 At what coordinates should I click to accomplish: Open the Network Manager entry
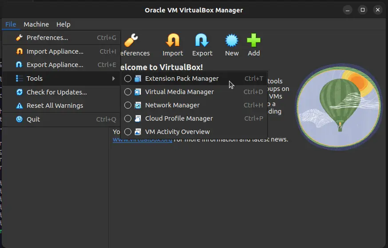click(194, 105)
